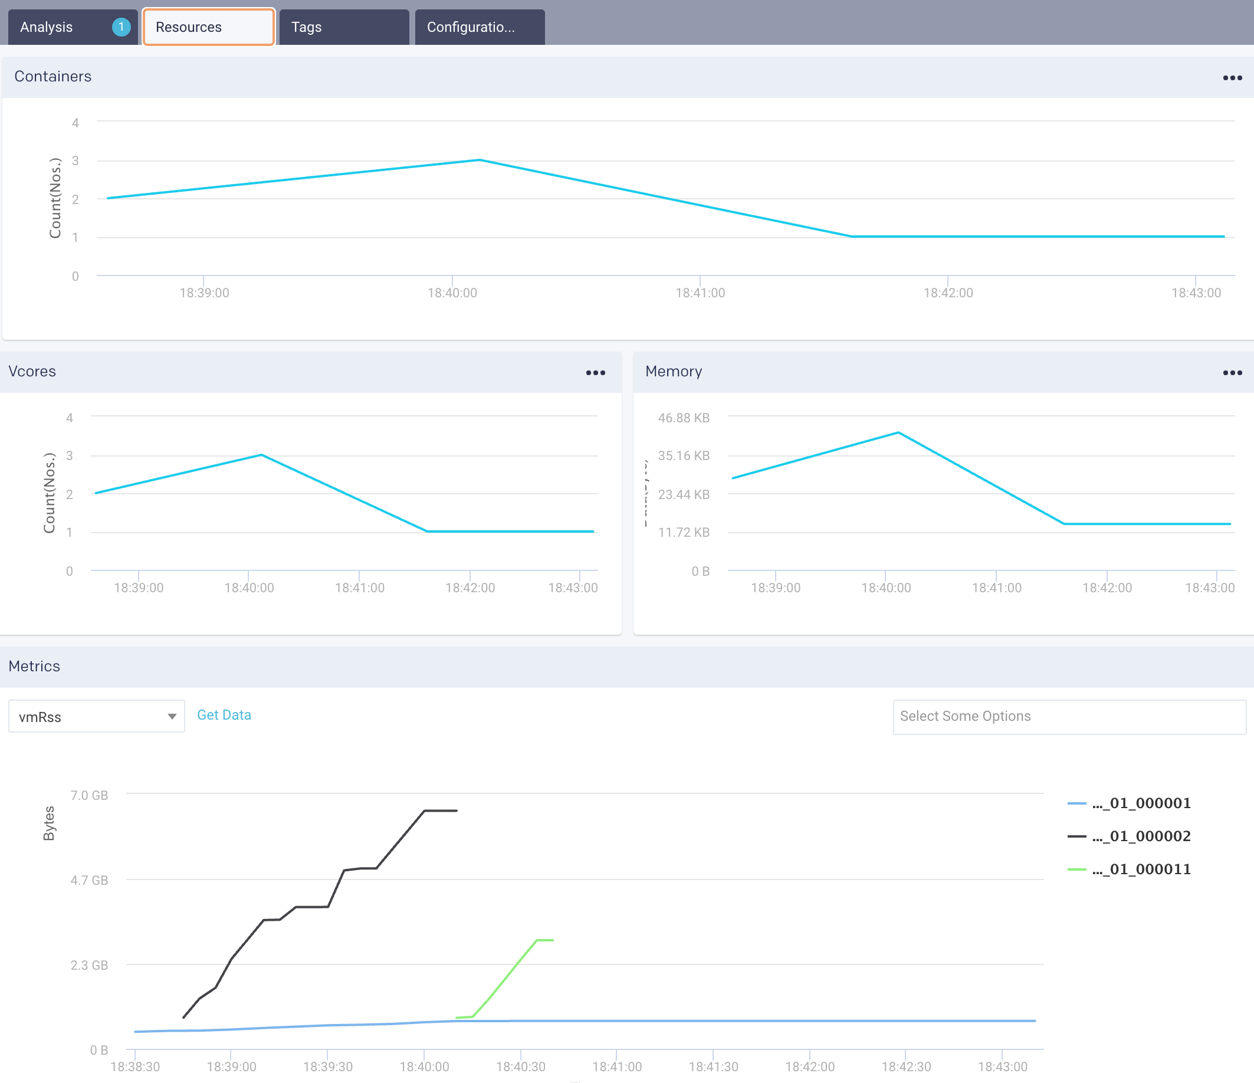Open the Vcores panel three-dot menu

click(596, 372)
